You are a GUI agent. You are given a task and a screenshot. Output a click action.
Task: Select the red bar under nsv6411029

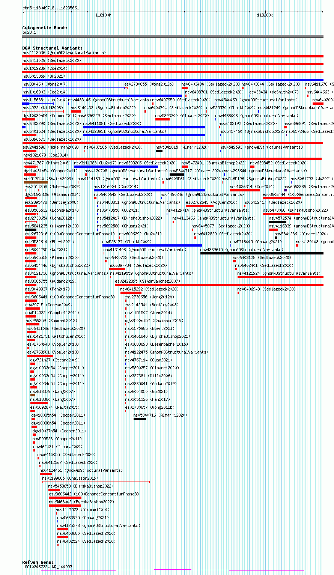173,64
